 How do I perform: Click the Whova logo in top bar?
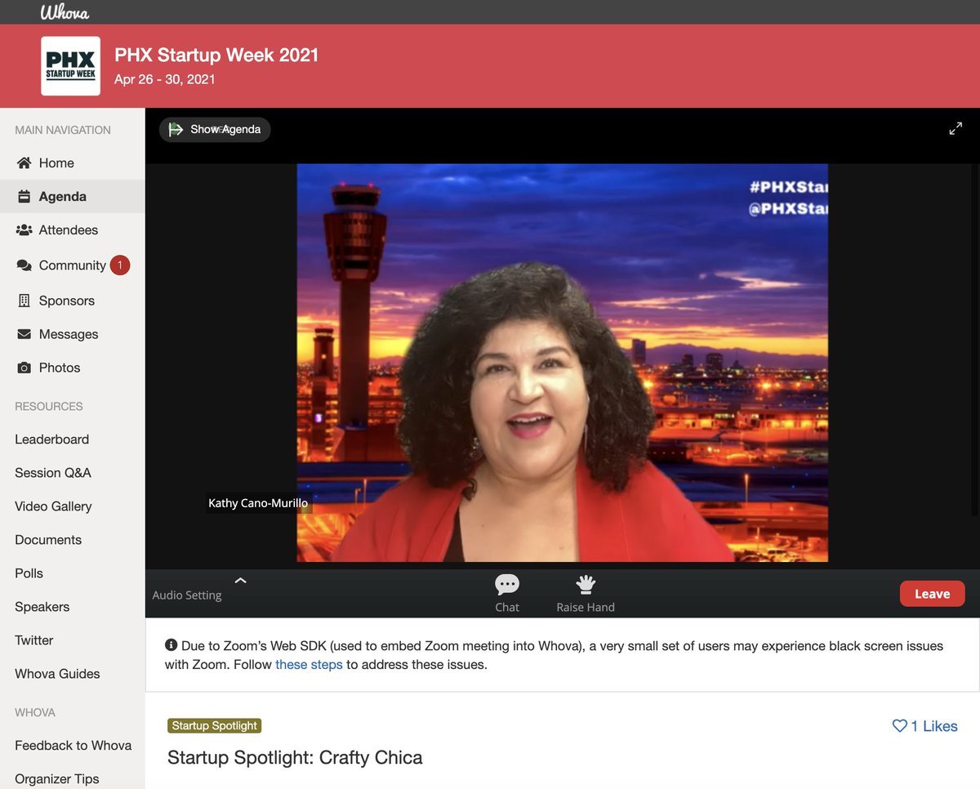65,11
